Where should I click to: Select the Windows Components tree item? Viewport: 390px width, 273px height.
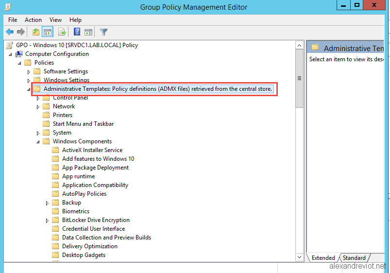[x=83, y=141]
